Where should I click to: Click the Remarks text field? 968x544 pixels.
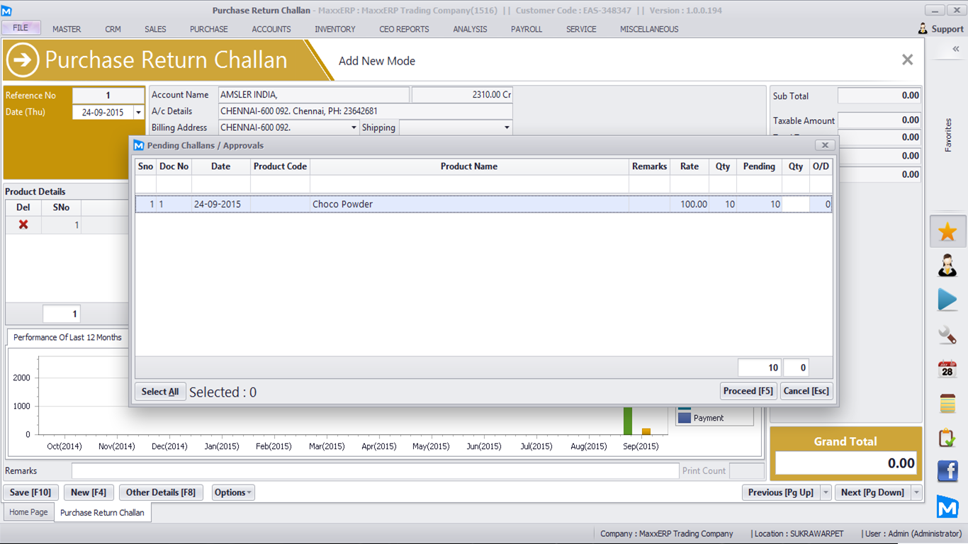click(375, 471)
